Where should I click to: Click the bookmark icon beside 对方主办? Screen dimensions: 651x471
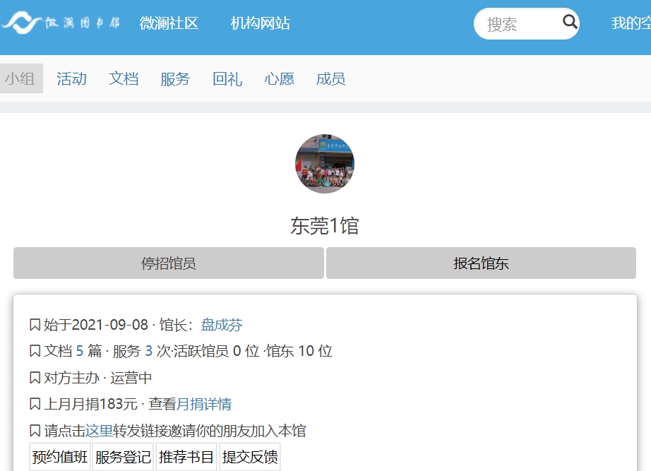tap(35, 378)
